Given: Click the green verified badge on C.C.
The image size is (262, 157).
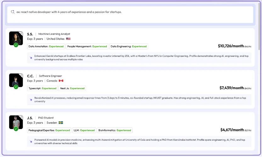Looking at the screenshot, I should [16, 87].
